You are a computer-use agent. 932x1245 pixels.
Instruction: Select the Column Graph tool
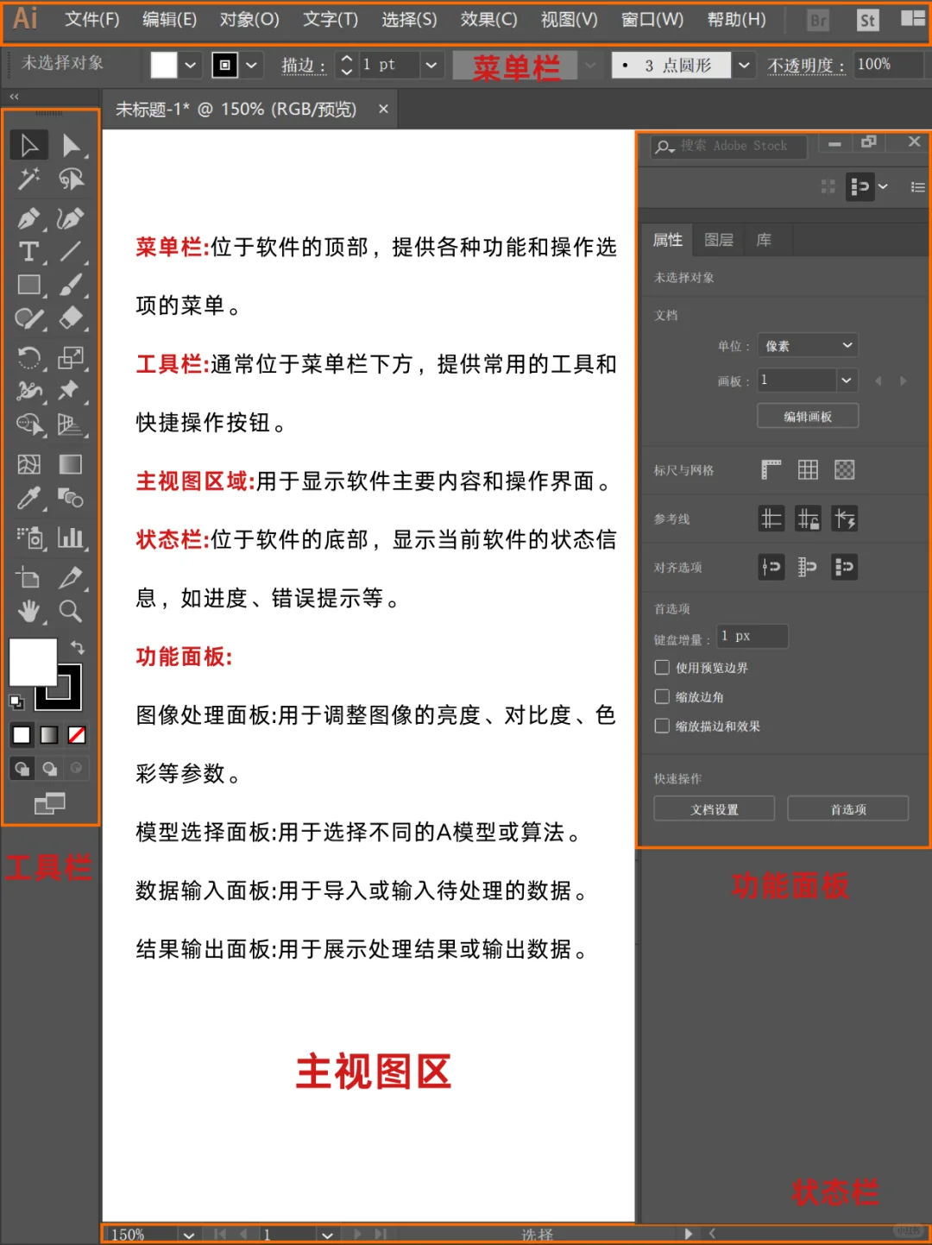tap(71, 538)
